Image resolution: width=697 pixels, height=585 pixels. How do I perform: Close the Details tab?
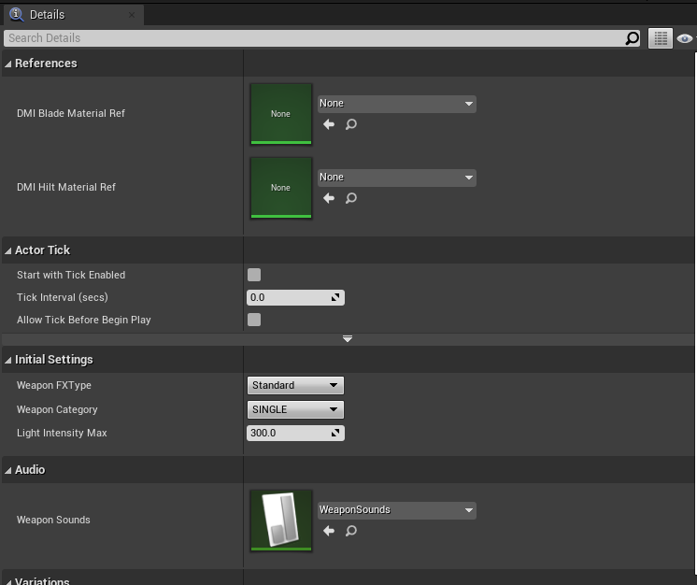[132, 15]
